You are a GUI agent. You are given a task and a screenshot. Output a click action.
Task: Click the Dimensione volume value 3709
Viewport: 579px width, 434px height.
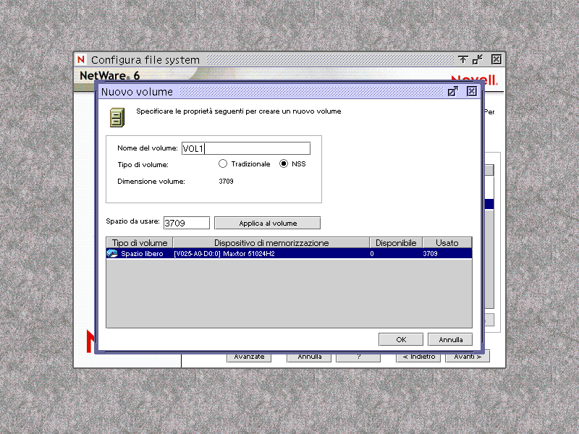click(226, 182)
